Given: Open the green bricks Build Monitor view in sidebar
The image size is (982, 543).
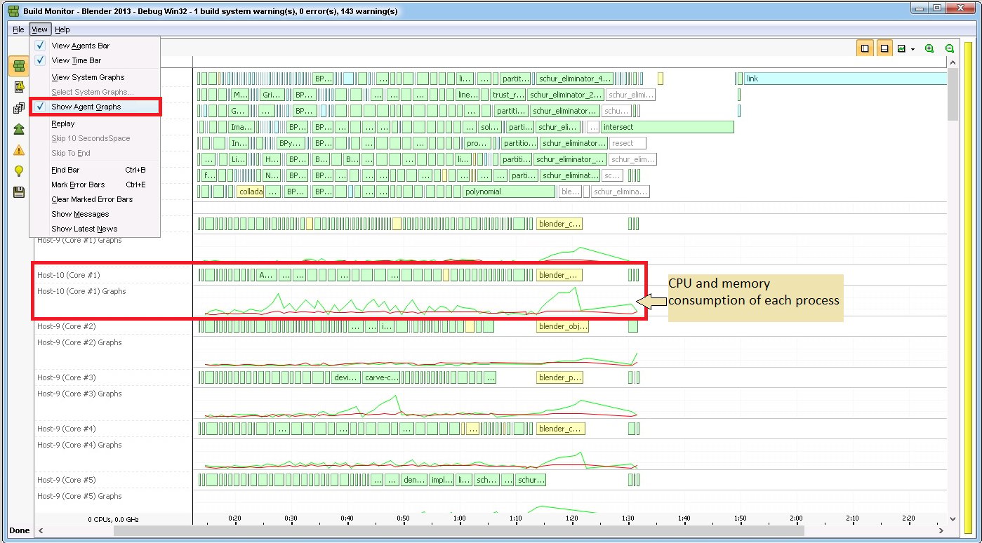Looking at the screenshot, I should (x=18, y=66).
